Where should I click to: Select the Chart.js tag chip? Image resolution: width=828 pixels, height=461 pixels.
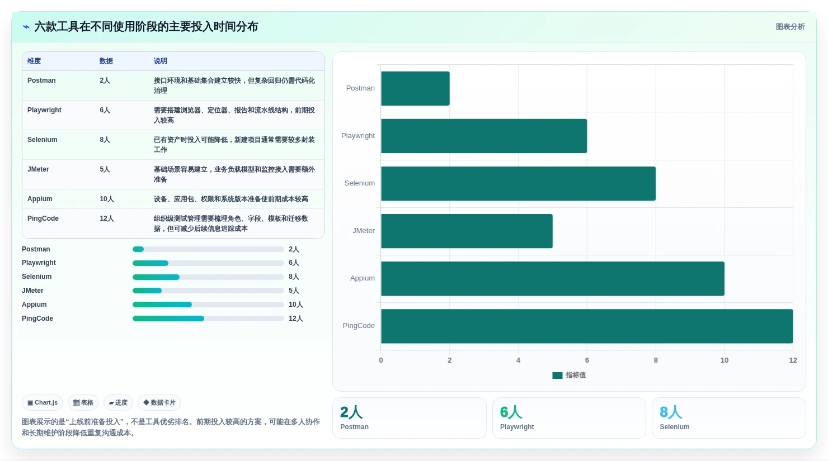point(43,402)
